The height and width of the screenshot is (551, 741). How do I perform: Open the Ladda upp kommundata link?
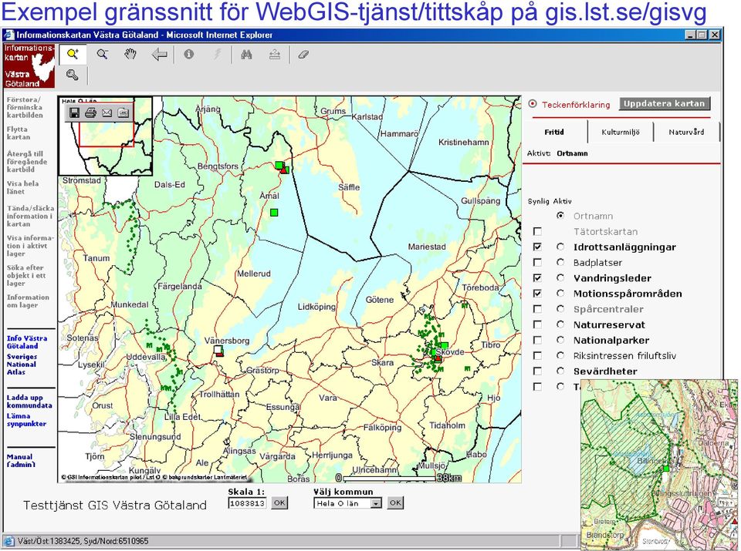coord(29,401)
